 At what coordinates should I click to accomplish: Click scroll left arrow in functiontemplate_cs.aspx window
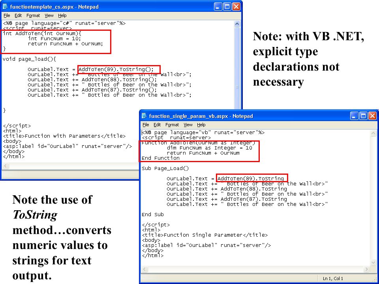point(6,166)
